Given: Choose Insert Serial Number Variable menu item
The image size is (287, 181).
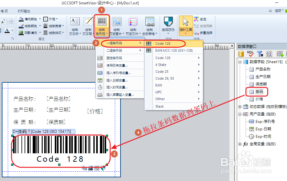Looking at the screenshot, I should click(120, 73).
